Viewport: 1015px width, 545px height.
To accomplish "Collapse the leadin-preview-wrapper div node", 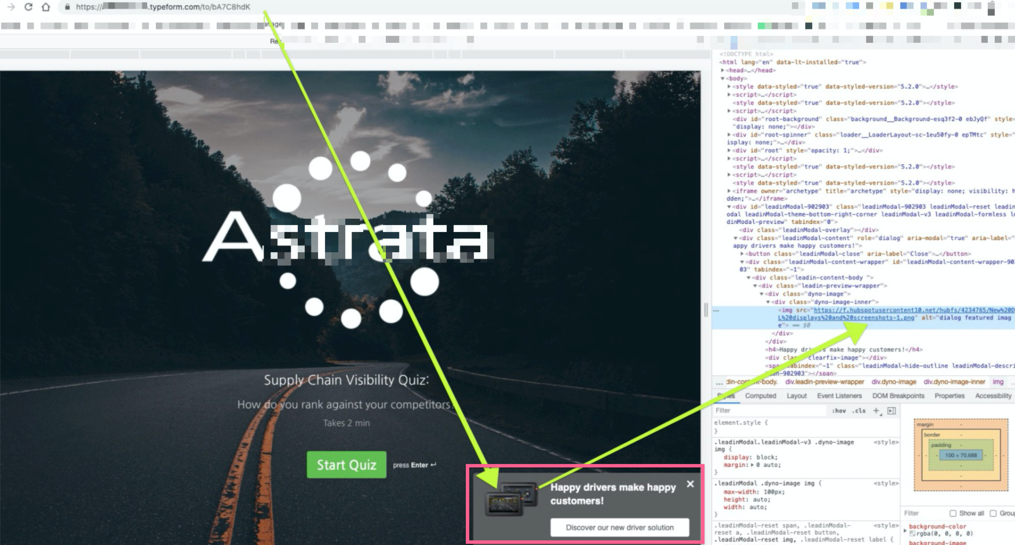I will click(755, 286).
